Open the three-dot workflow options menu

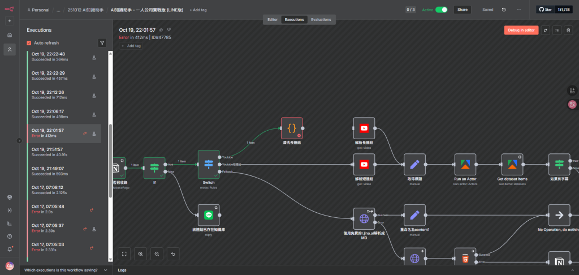point(518,10)
